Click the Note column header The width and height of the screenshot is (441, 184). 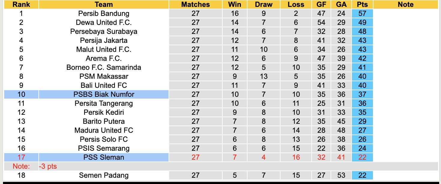pos(406,4)
